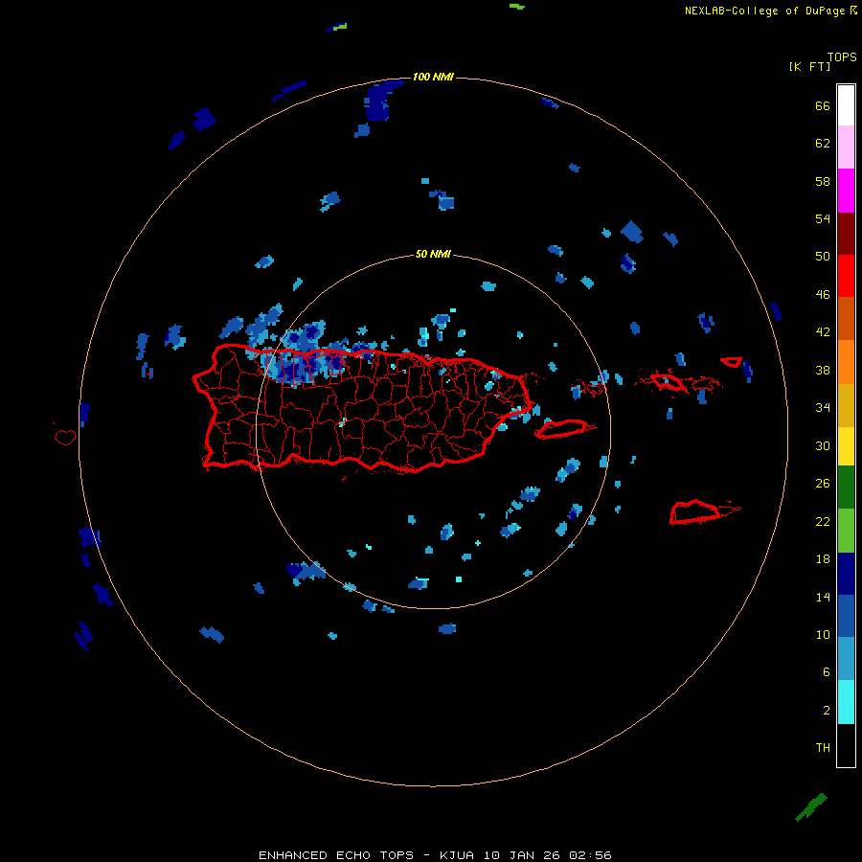Click the 10 scale label
The image size is (862, 862).
(823, 635)
